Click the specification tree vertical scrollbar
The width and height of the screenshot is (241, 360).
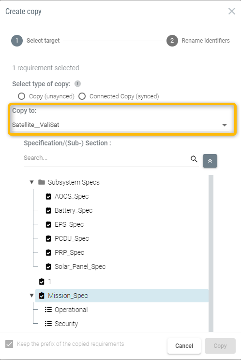pyautogui.click(x=211, y=253)
